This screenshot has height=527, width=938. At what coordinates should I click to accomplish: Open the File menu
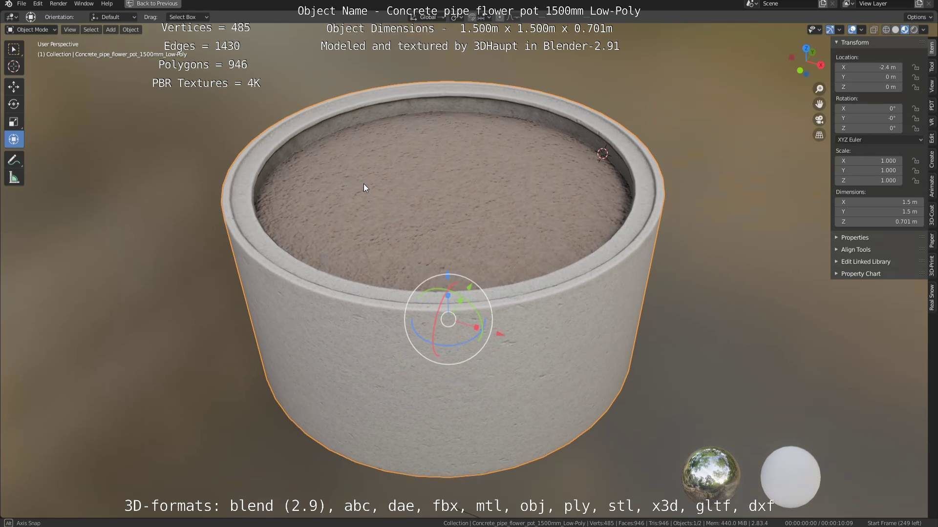click(21, 3)
